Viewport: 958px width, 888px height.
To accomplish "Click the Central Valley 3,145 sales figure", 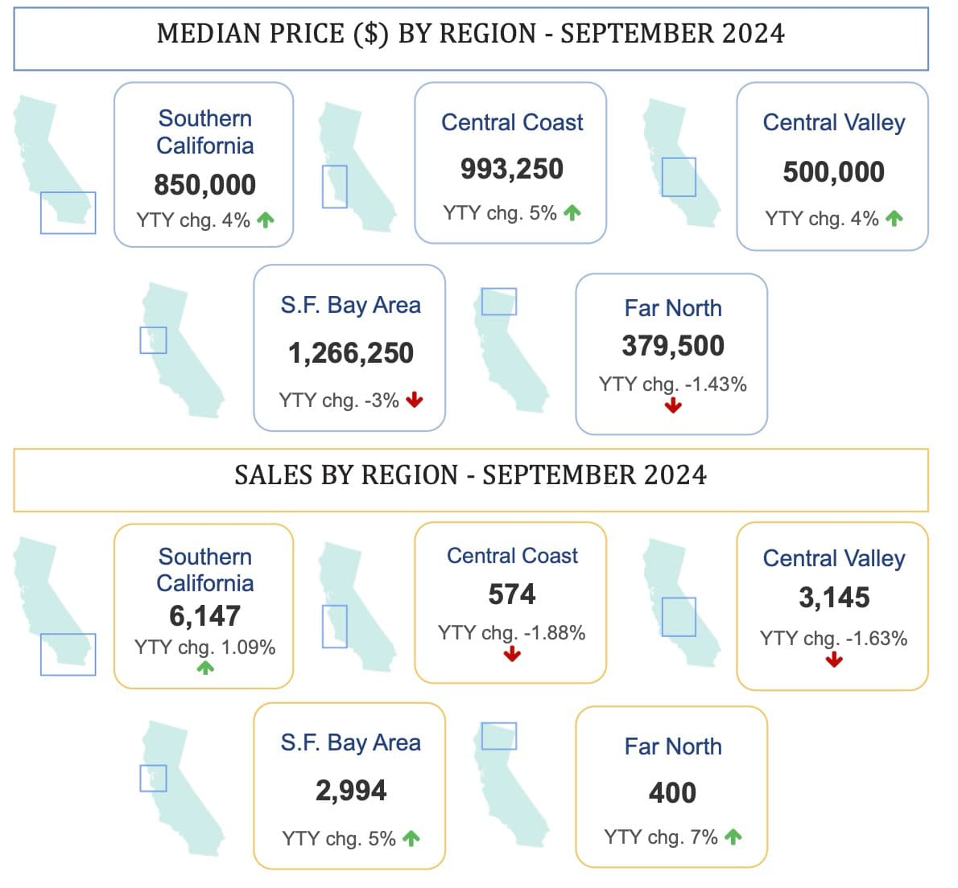I will coord(834,598).
